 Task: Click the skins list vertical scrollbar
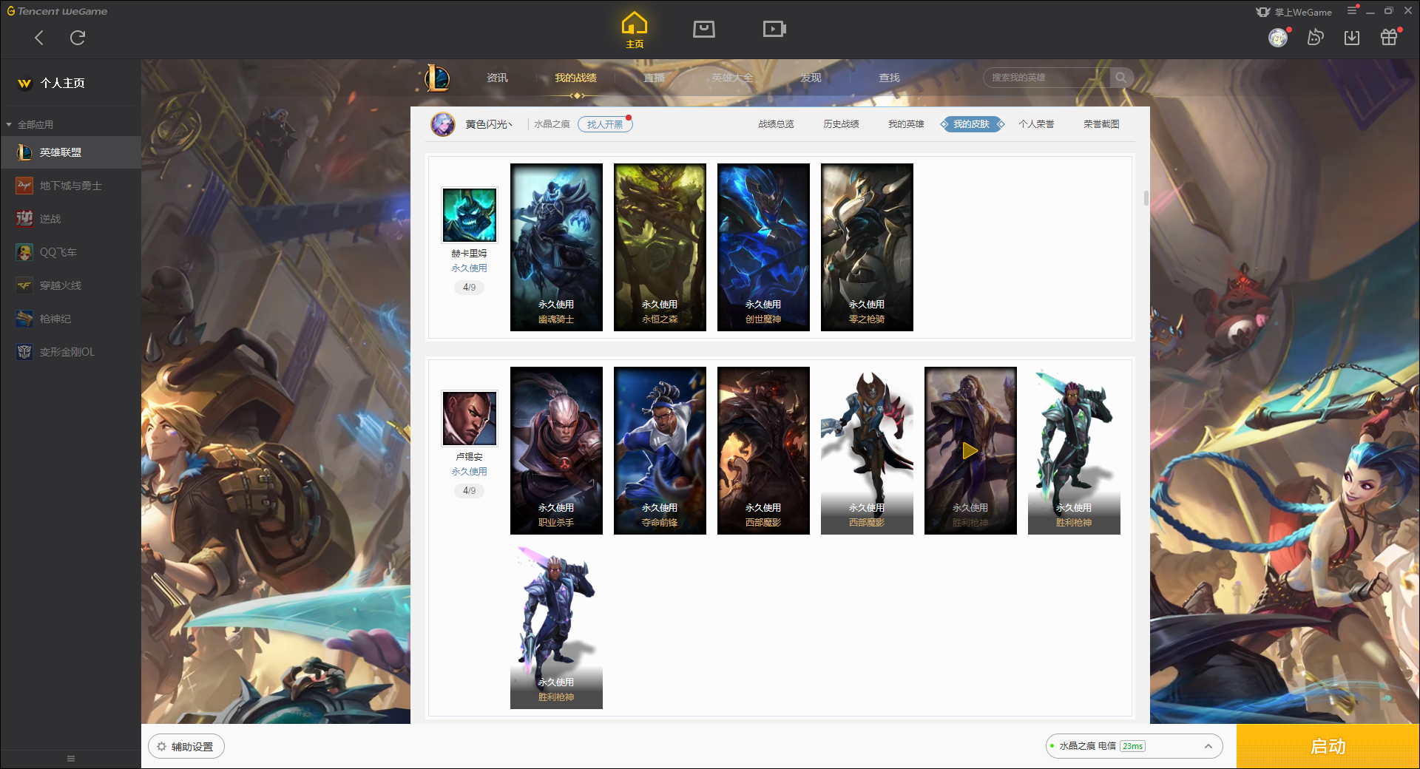point(1146,198)
